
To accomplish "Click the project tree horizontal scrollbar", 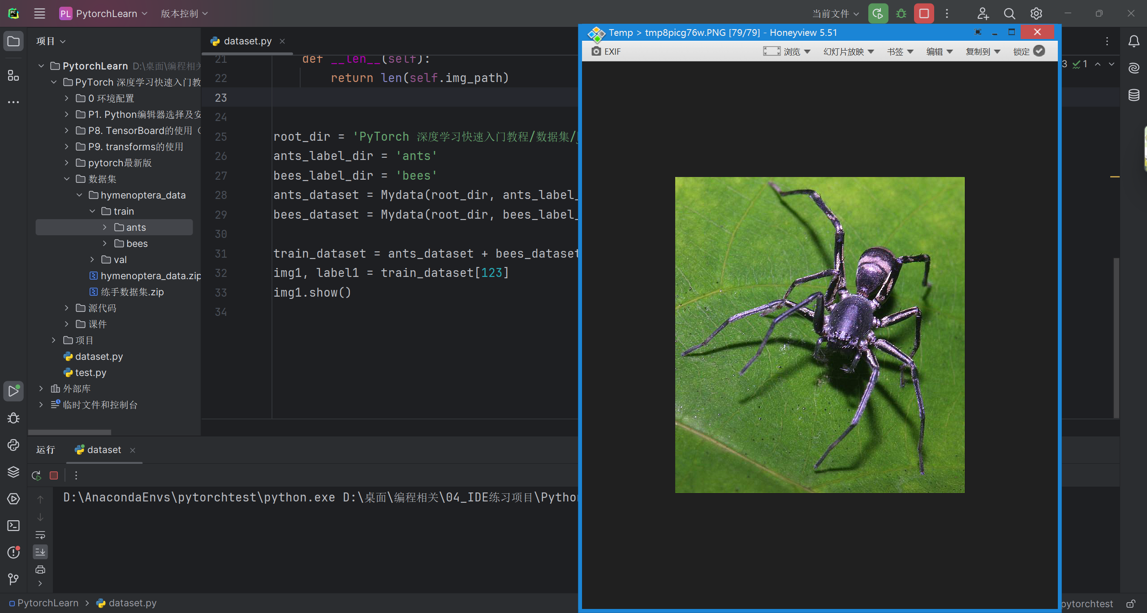I will click(x=69, y=432).
